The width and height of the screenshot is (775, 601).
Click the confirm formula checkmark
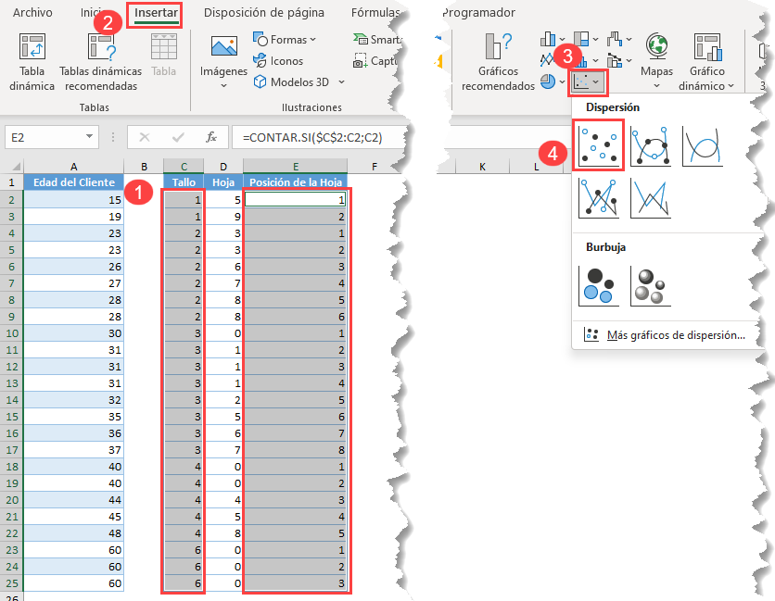point(178,137)
